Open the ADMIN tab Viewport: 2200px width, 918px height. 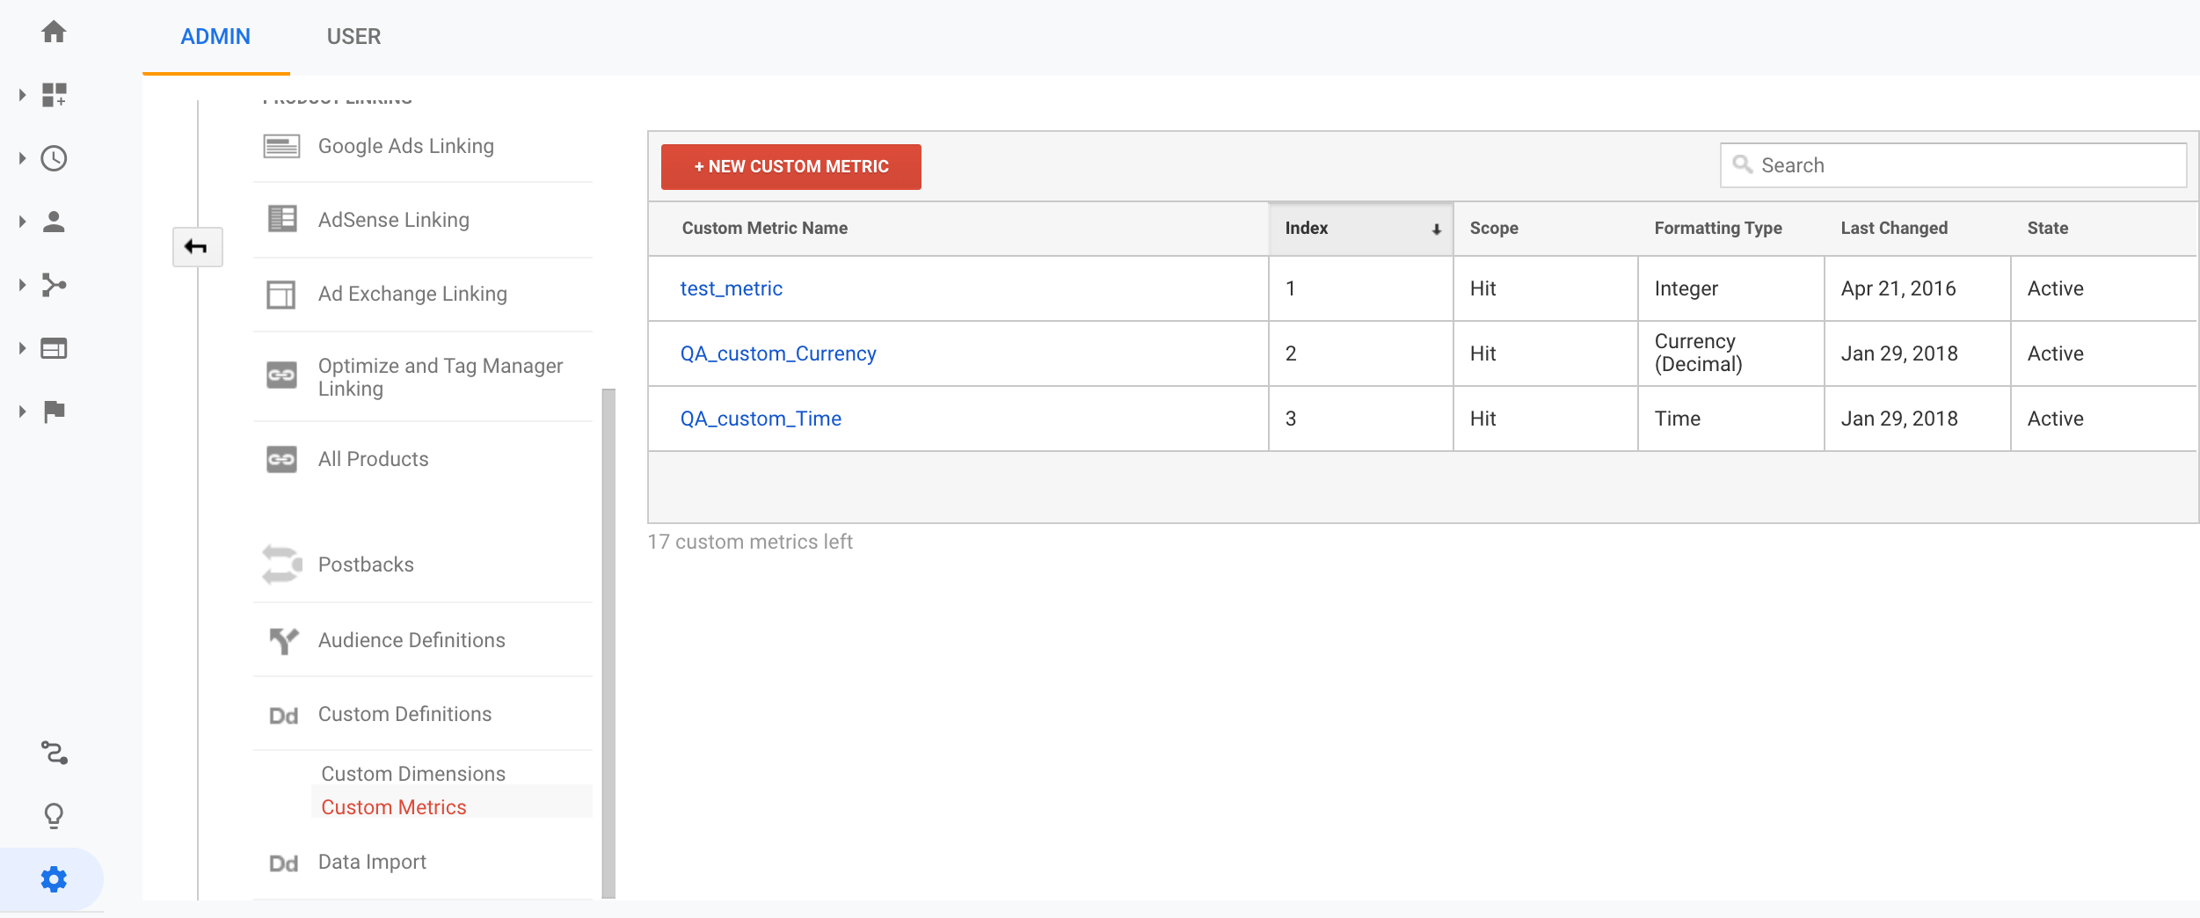click(x=215, y=36)
